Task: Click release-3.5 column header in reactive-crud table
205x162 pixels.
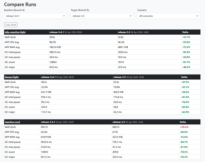Action: click(119, 122)
